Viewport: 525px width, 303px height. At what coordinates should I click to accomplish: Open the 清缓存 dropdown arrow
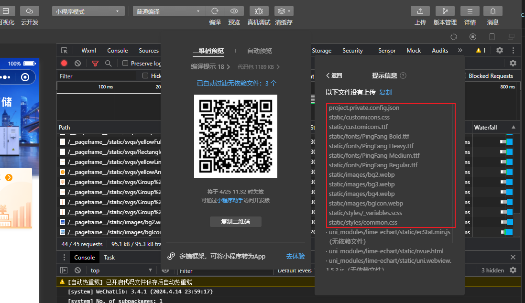click(x=289, y=11)
